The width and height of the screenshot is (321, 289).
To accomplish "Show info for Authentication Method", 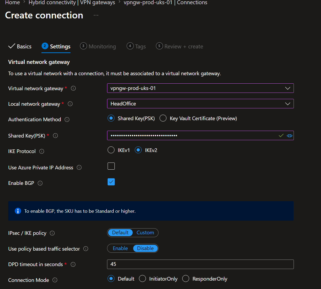I will [x=67, y=120].
